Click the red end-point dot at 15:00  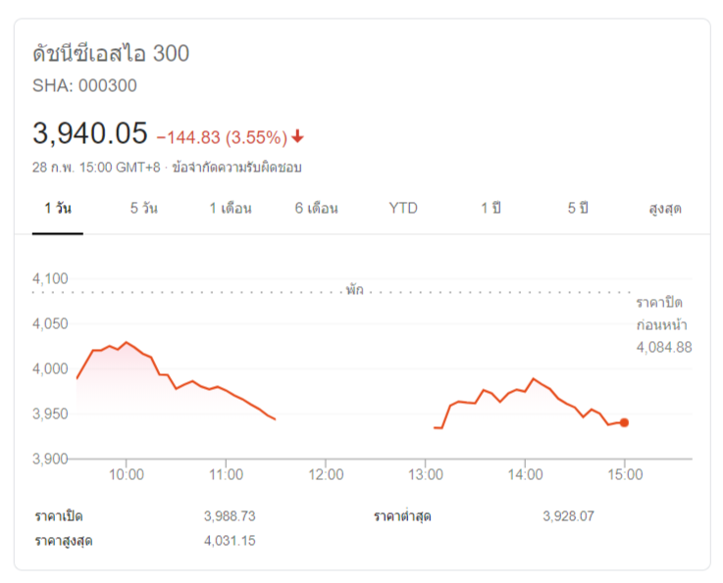click(624, 422)
